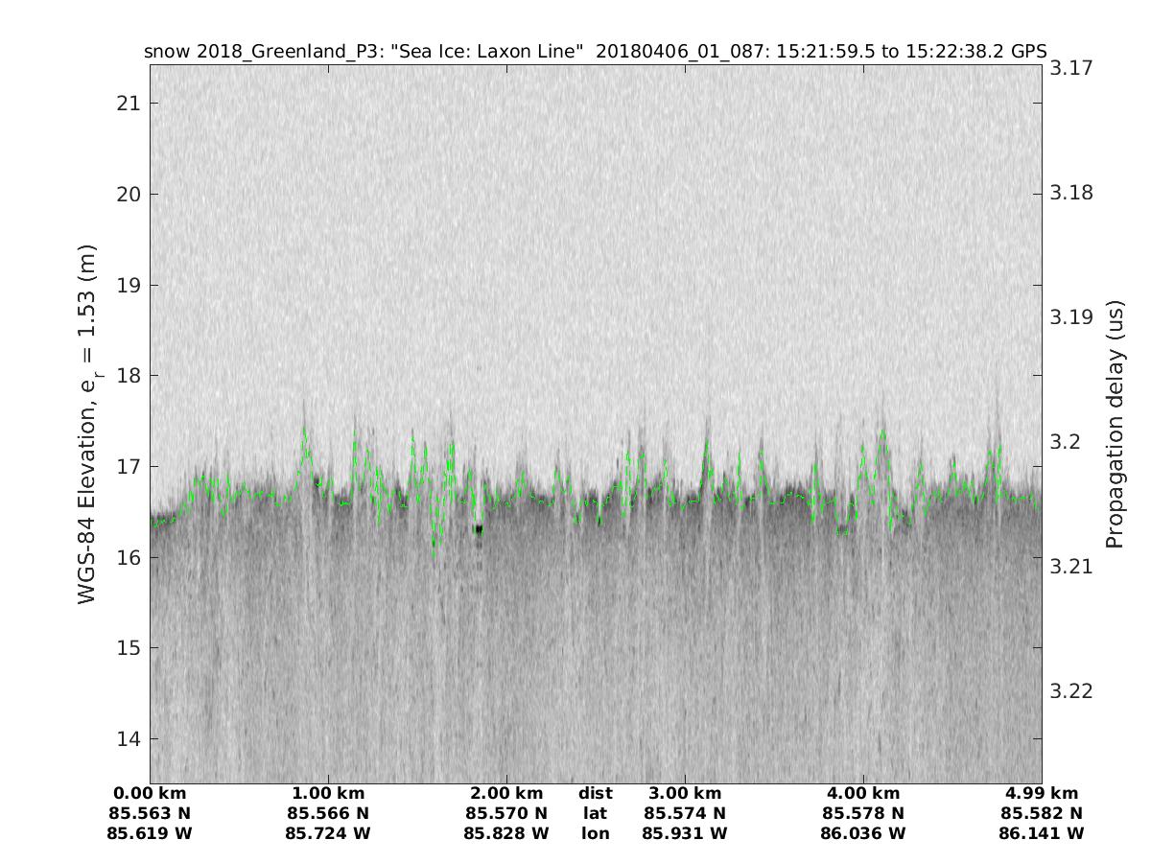
Task: Click the 85.828 W longitude label
Action: coord(506,834)
